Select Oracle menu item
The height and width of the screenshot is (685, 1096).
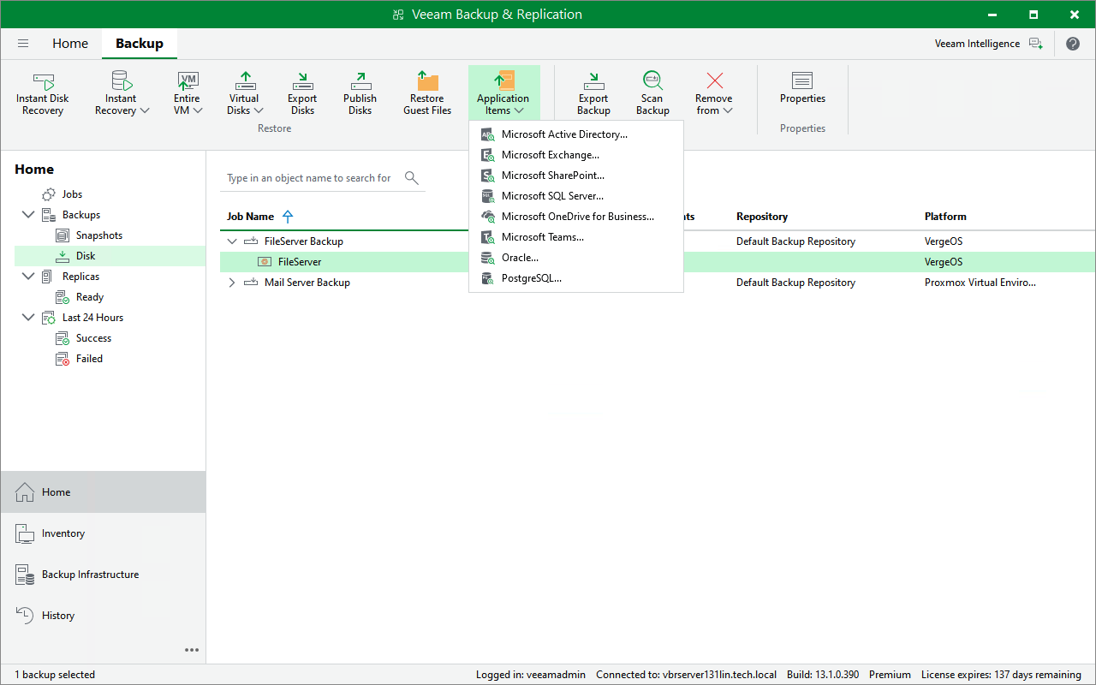pyautogui.click(x=576, y=258)
